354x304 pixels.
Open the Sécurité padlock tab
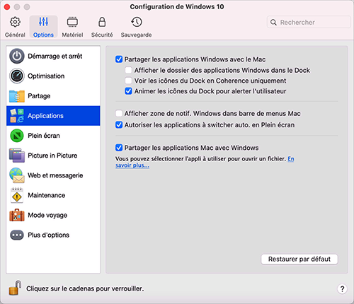(102, 27)
